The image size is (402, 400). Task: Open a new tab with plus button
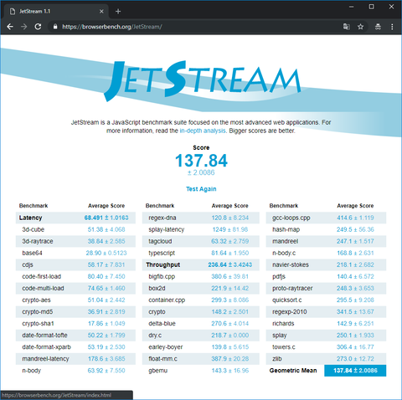[x=118, y=12]
